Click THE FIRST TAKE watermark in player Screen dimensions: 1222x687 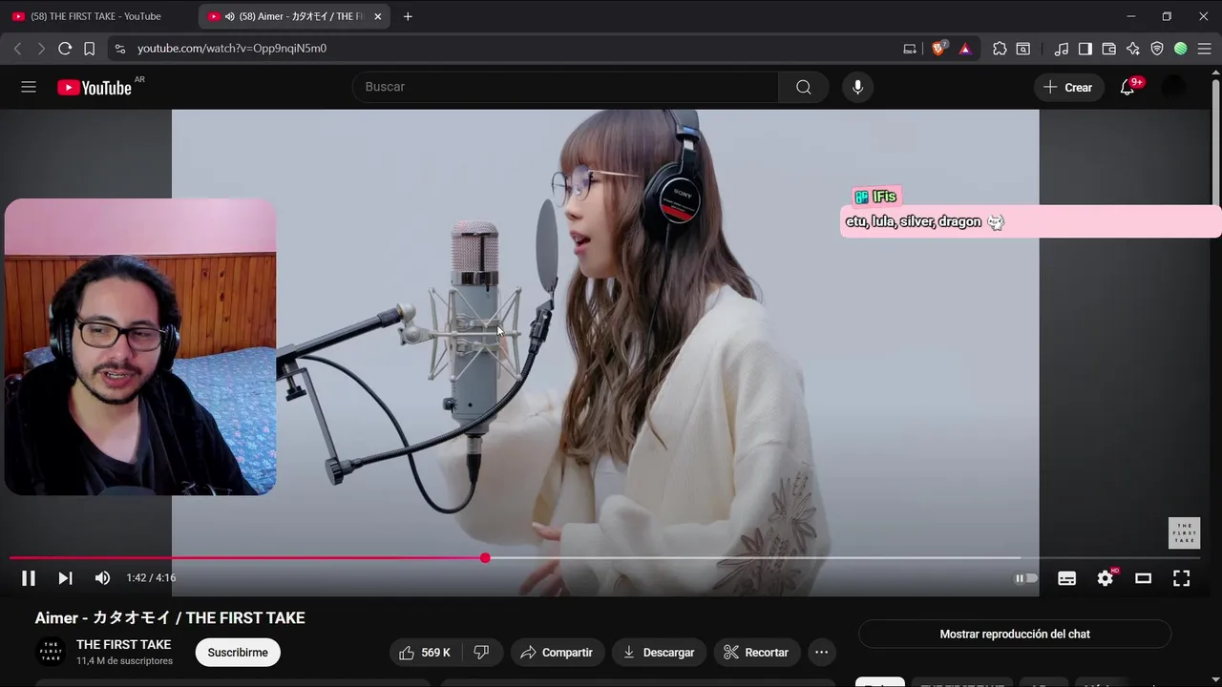click(x=1184, y=533)
